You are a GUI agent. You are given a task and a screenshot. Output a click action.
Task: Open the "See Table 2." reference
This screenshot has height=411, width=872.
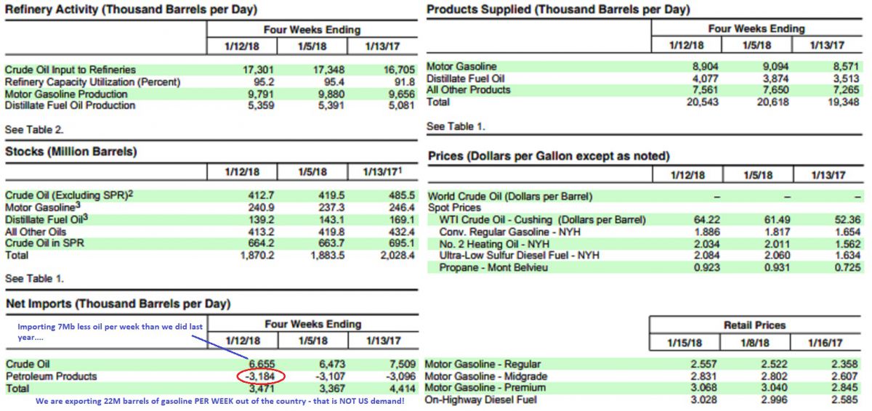(34, 130)
